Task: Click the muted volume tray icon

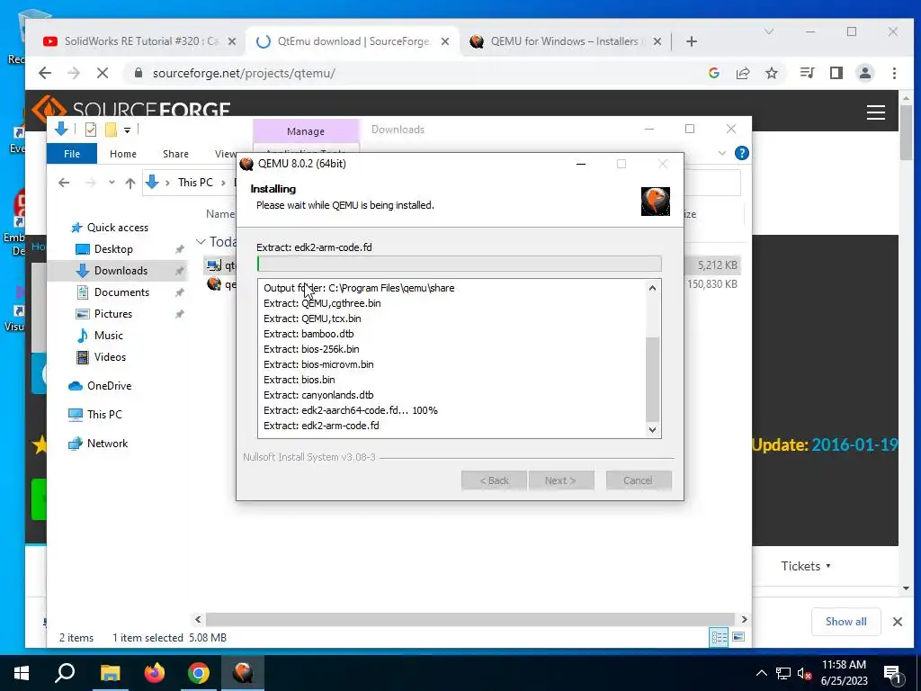Action: [x=804, y=673]
